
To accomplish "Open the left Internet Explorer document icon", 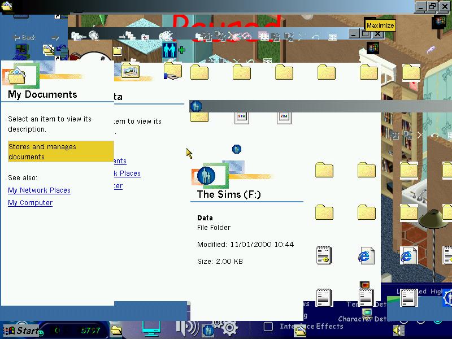I will point(366,255).
